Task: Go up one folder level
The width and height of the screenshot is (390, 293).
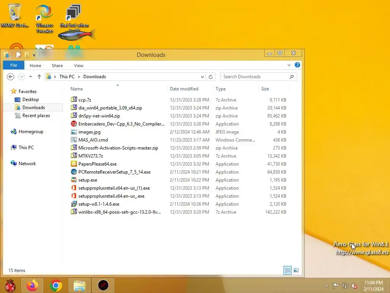Action: pyautogui.click(x=39, y=77)
